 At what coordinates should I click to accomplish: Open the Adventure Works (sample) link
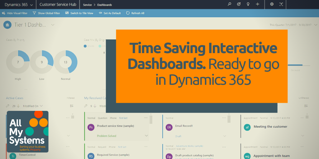[190, 146]
